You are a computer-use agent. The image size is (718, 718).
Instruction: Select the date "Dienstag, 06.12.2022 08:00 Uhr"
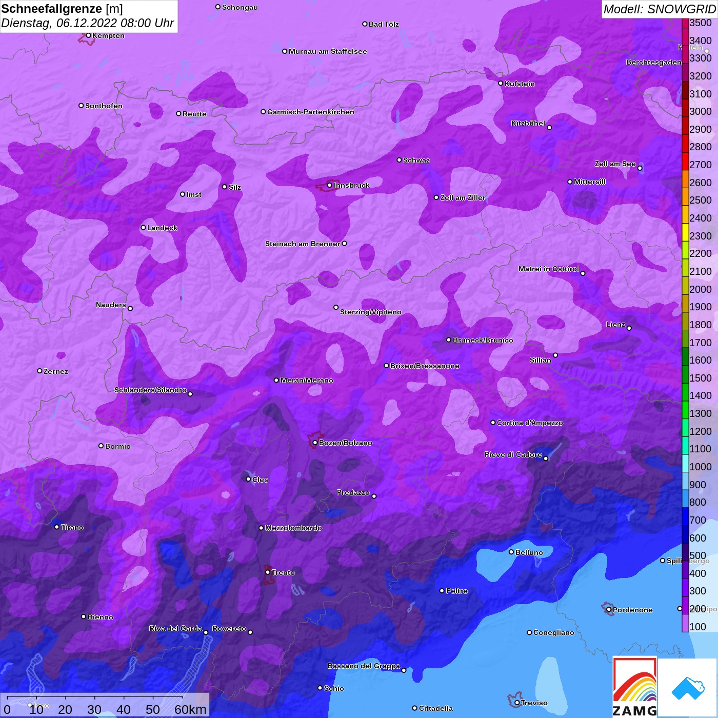tap(88, 24)
